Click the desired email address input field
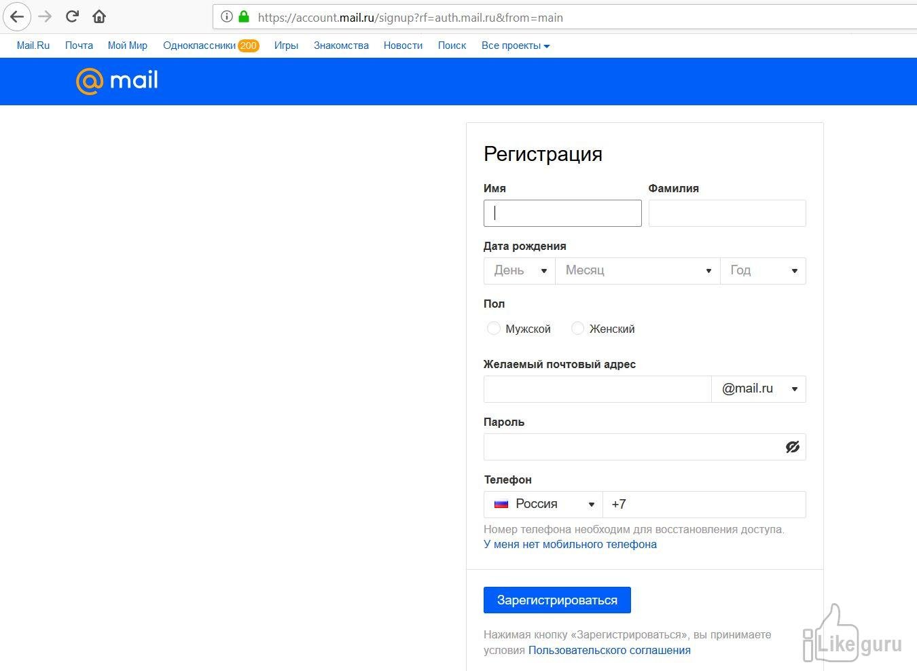 (x=597, y=389)
